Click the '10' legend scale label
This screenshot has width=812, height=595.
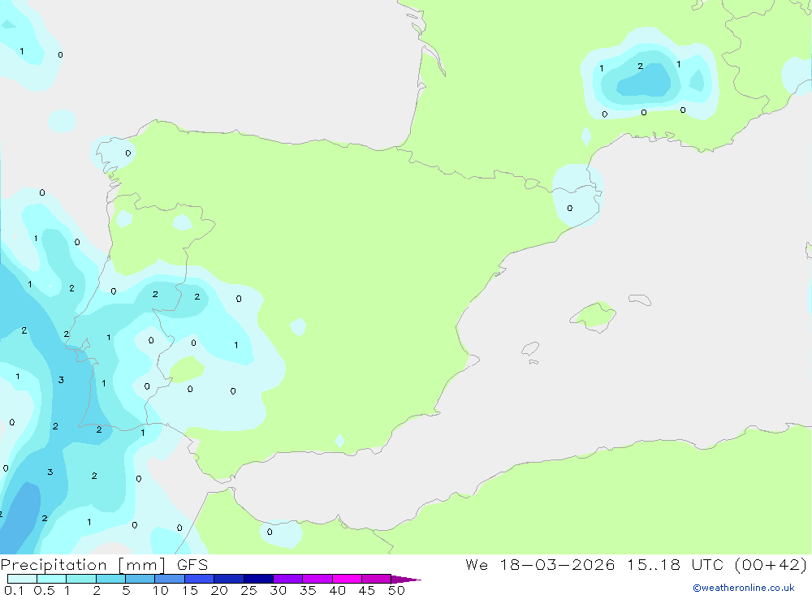(161, 590)
